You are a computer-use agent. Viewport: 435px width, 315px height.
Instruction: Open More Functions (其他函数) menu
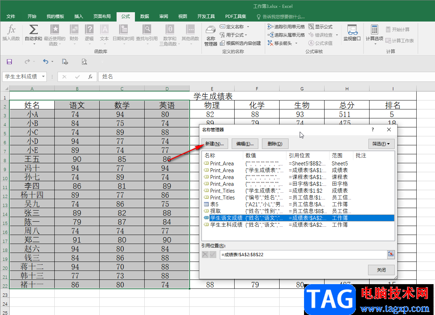190,35
